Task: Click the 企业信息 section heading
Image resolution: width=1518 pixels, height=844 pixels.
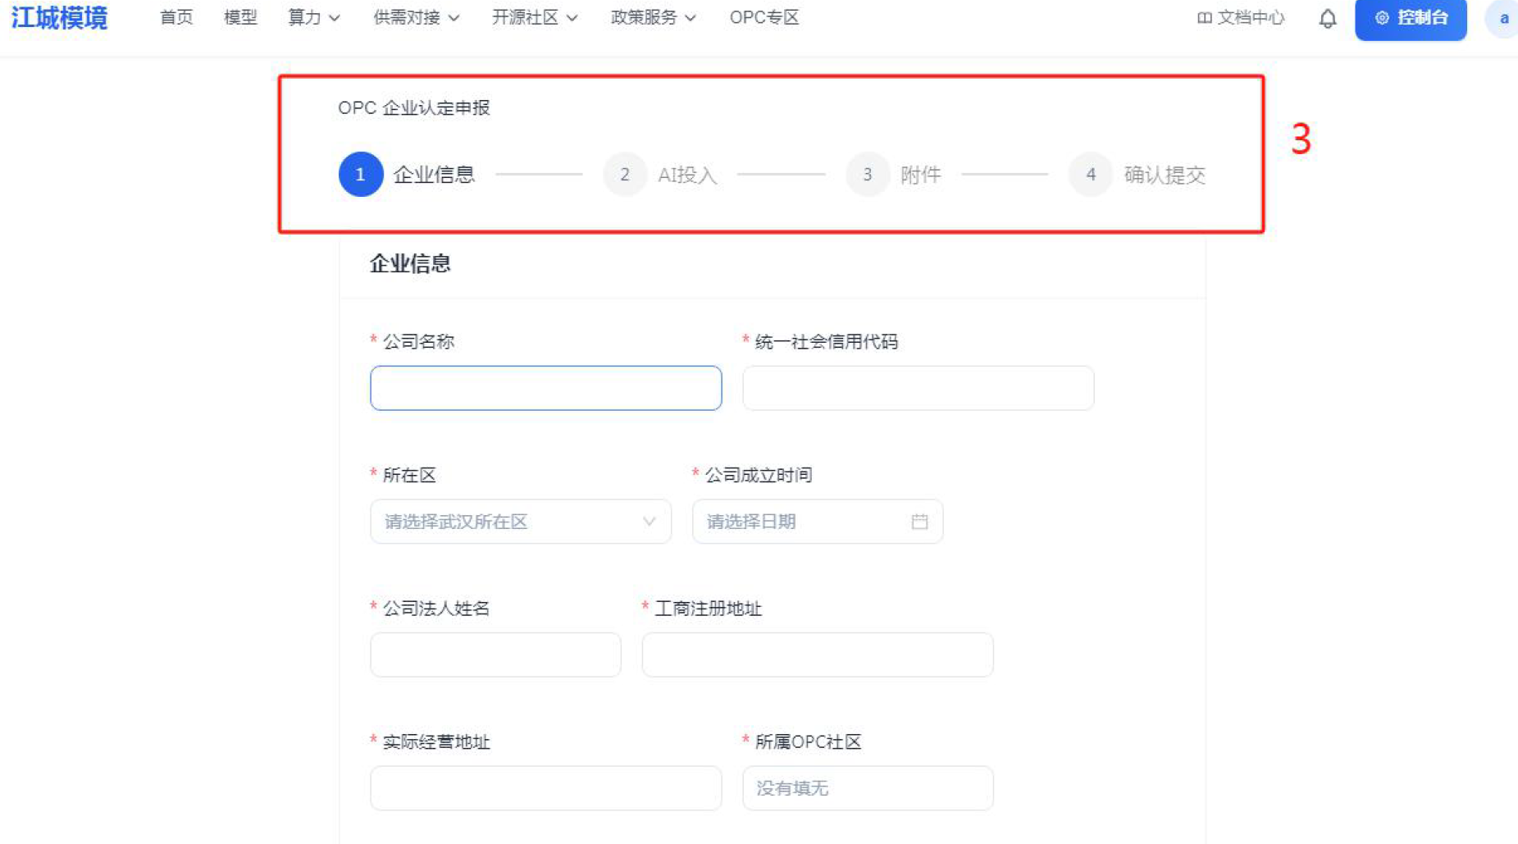Action: 410,263
